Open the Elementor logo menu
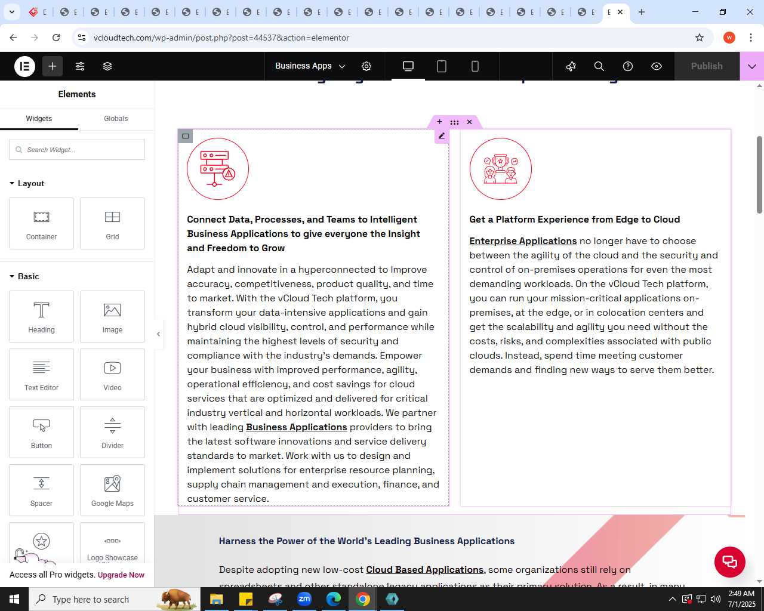 (x=24, y=66)
